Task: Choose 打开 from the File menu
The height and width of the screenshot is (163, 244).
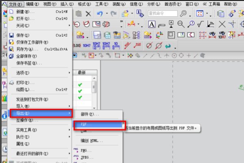Action: [39, 19]
